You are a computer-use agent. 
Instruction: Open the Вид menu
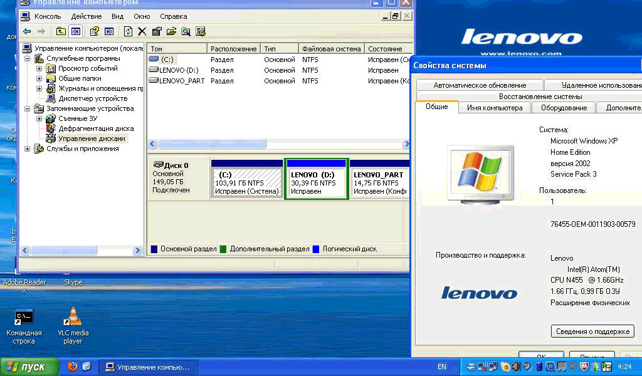click(117, 16)
